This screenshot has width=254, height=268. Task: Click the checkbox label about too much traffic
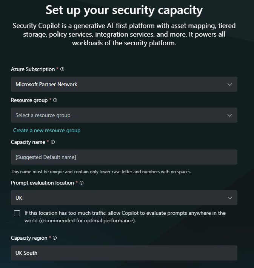click(125, 217)
